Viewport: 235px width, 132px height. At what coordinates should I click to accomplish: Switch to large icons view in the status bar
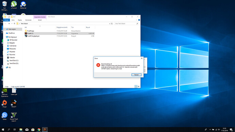pos(139,86)
